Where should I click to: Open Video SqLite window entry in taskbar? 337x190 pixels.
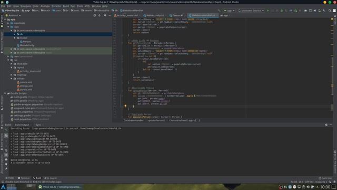60,187
